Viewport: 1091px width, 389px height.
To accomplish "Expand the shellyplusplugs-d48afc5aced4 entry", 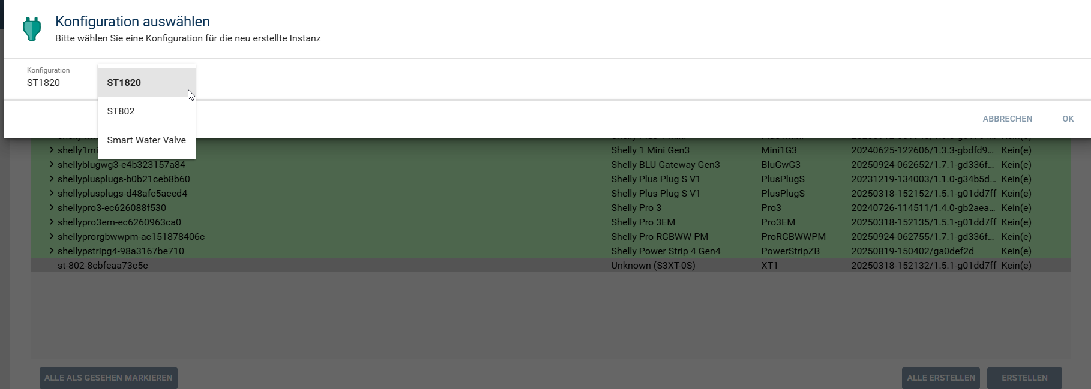I will point(52,194).
